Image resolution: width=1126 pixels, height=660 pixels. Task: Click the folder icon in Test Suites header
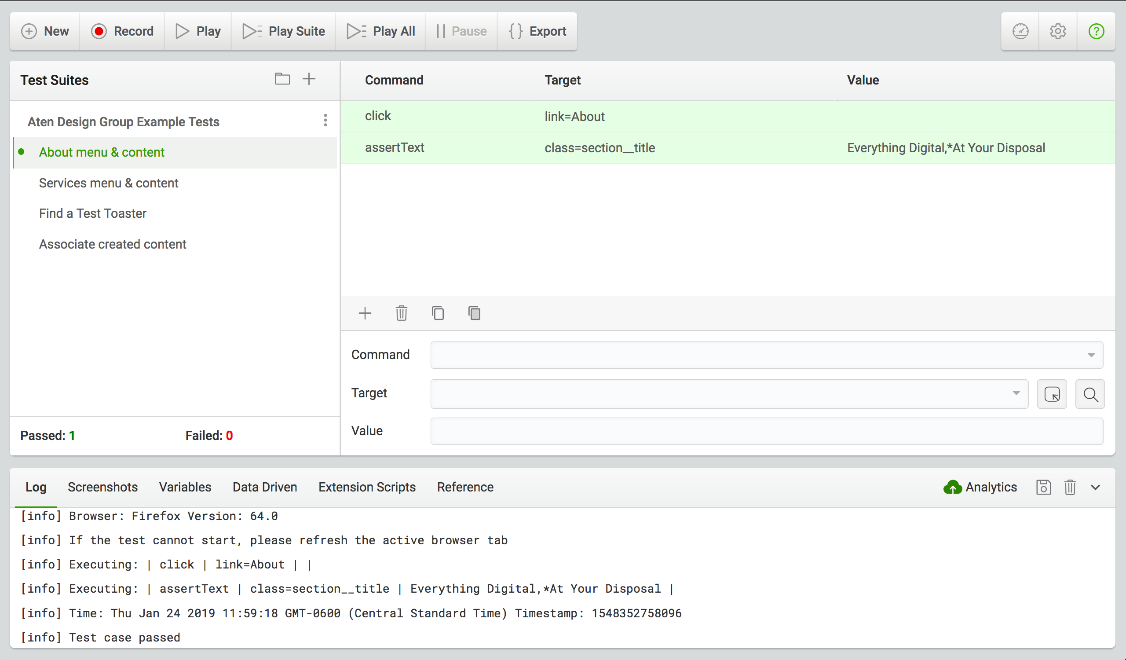282,79
